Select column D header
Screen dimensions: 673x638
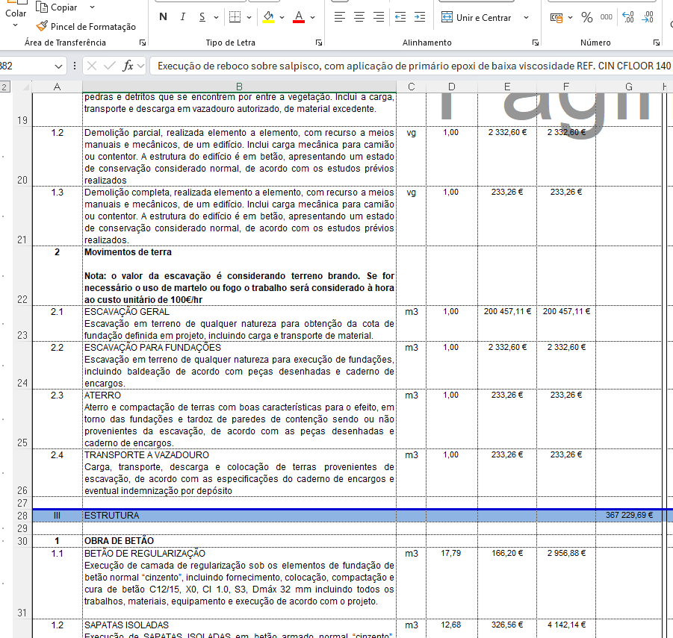point(451,87)
